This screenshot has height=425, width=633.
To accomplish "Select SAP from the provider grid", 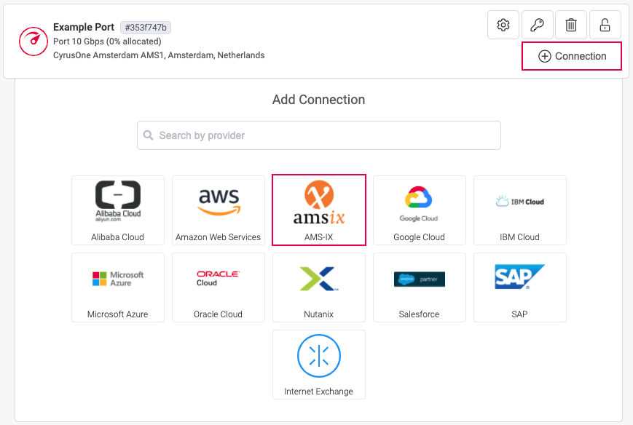I will [519, 287].
